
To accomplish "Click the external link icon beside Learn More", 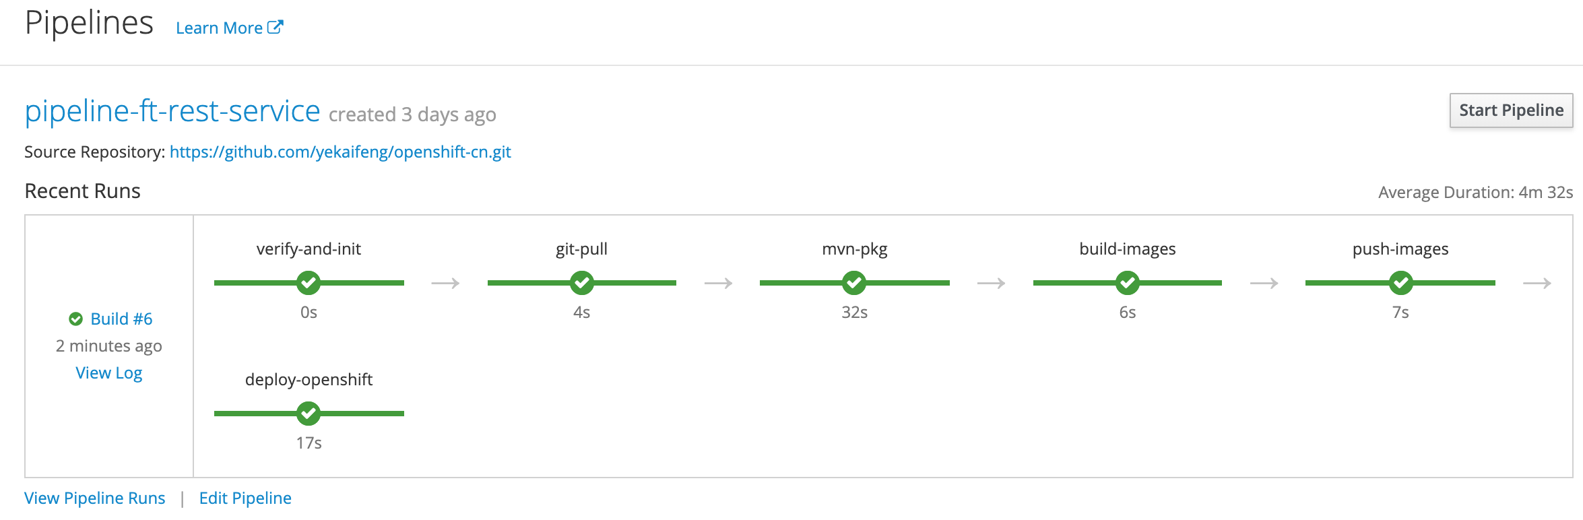I will pyautogui.click(x=275, y=27).
